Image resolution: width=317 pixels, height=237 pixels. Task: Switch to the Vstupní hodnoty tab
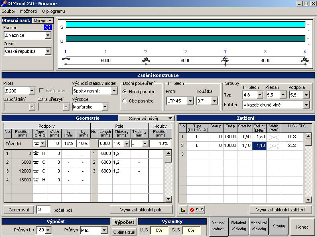[218, 226]
